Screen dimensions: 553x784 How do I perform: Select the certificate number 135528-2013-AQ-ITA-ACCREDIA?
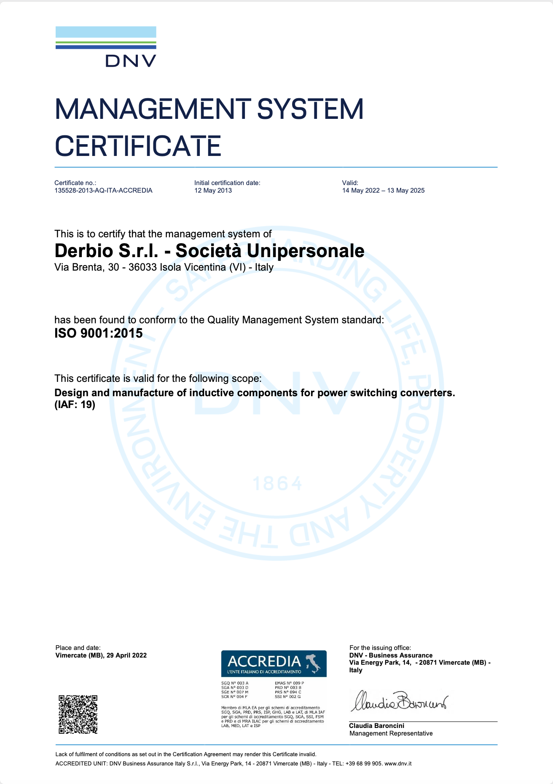coord(103,191)
